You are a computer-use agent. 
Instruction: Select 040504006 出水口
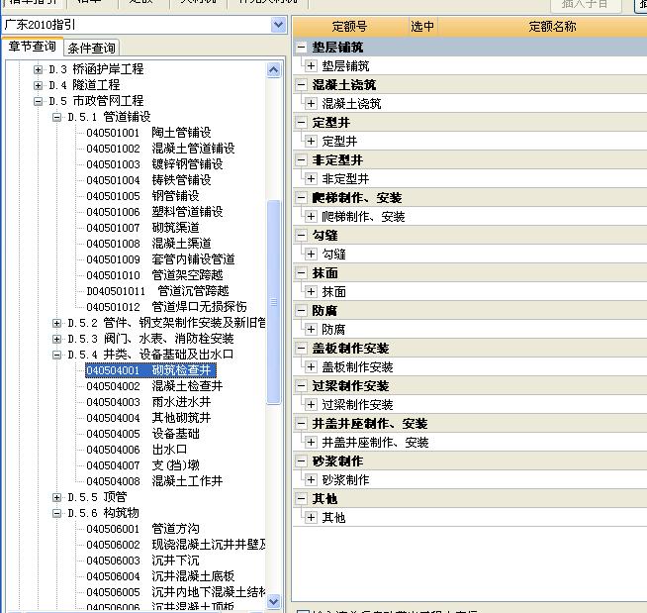[137, 450]
